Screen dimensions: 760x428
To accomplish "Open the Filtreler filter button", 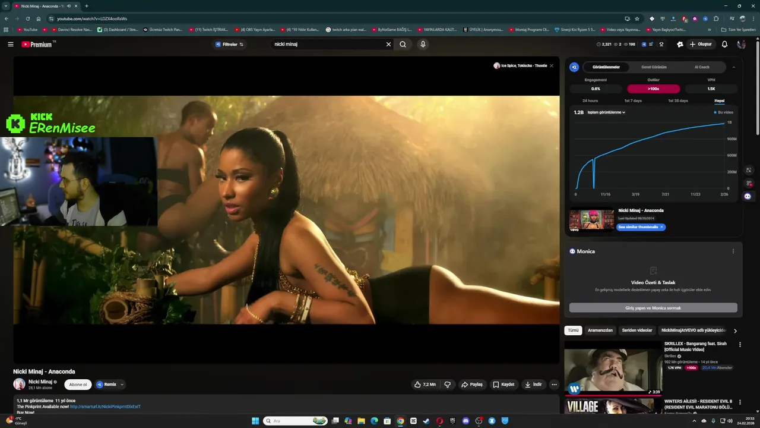I will tap(229, 44).
